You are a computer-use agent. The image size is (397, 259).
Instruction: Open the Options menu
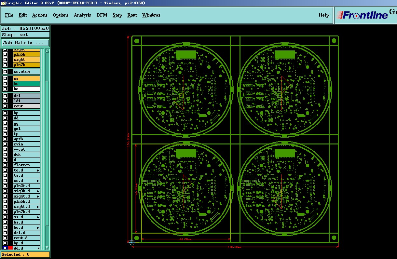61,15
